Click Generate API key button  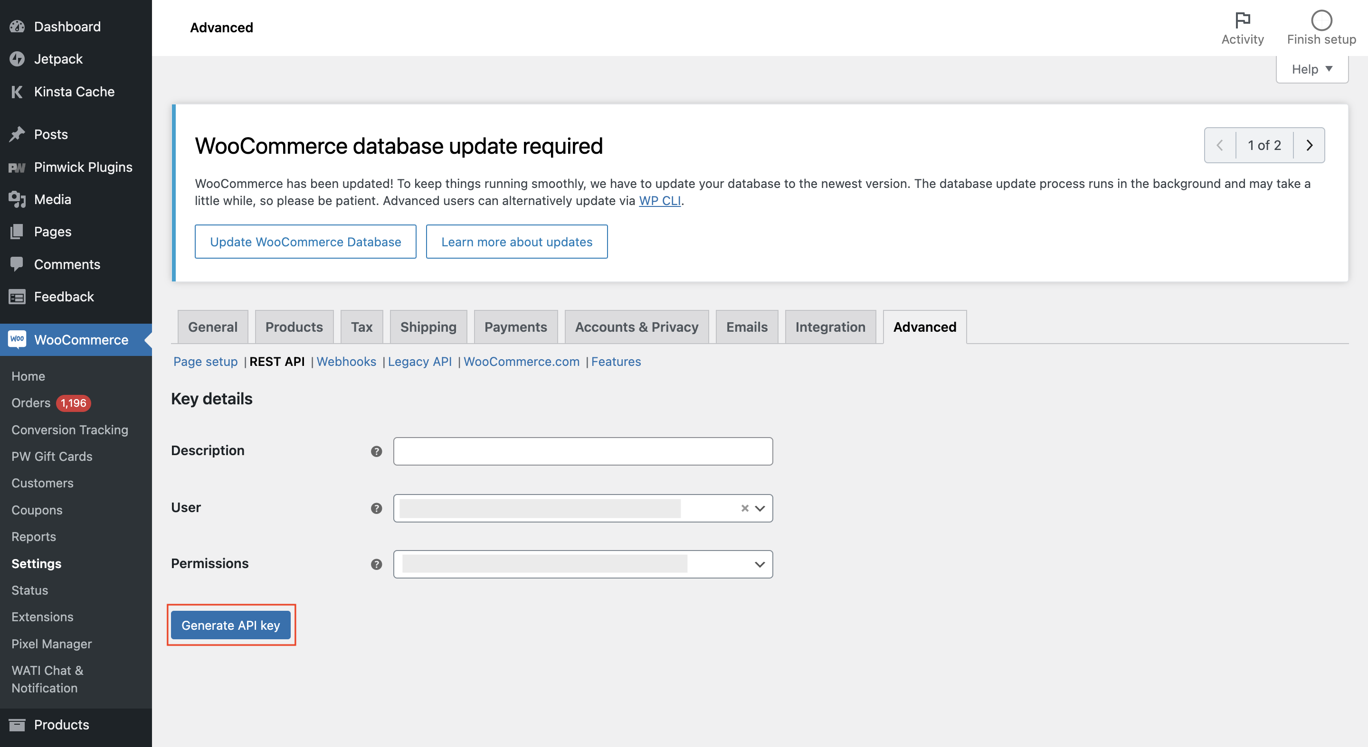pyautogui.click(x=230, y=625)
